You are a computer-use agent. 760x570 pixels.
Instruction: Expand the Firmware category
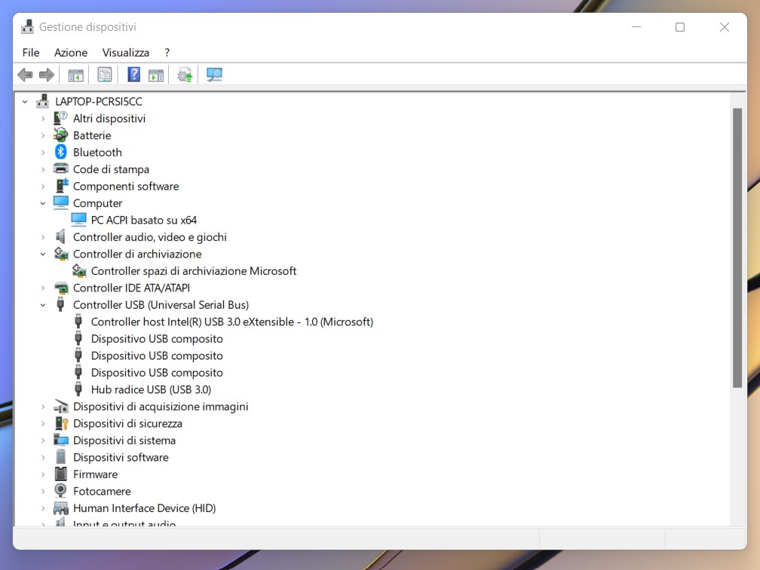coord(43,474)
